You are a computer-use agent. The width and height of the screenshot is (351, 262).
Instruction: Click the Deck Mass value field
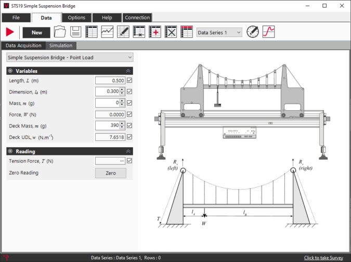[107, 126]
